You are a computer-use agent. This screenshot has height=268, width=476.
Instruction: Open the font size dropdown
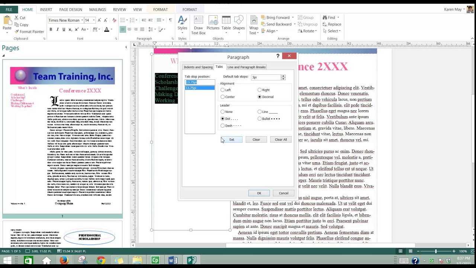[x=94, y=20]
